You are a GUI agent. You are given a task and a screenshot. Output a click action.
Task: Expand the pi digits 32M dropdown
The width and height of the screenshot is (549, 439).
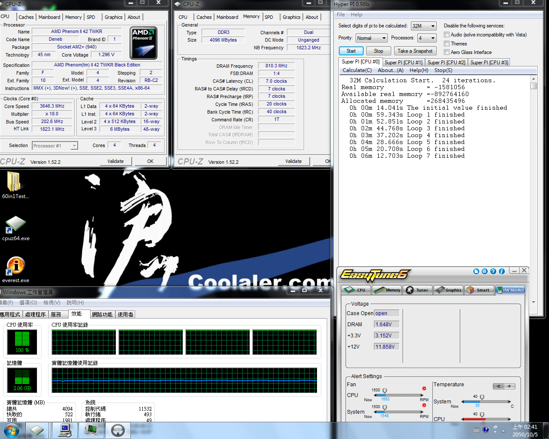click(423, 26)
